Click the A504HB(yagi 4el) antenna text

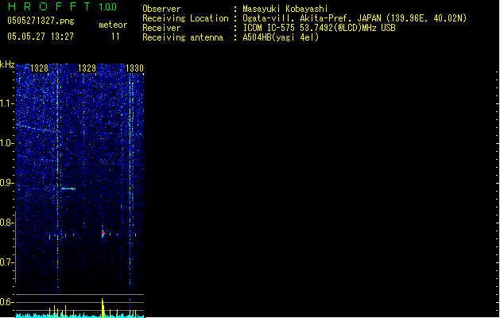coord(281,37)
